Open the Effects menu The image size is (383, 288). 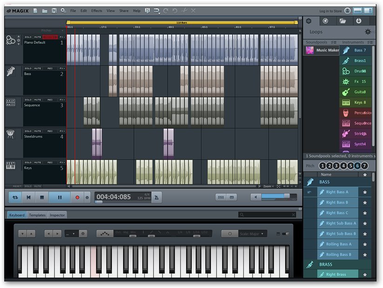tap(97, 11)
